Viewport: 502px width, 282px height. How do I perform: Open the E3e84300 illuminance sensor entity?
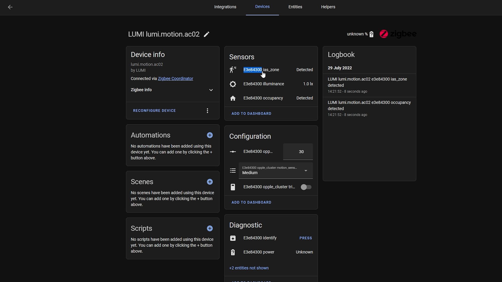tap(271, 84)
